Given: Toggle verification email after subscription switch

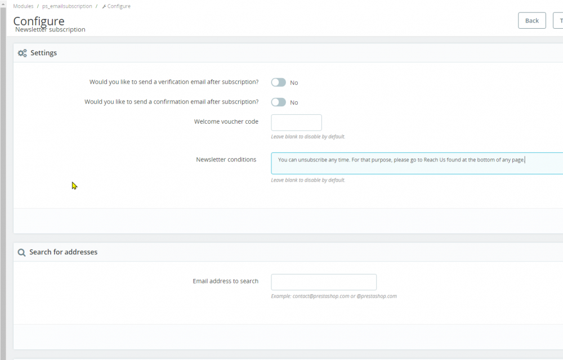Looking at the screenshot, I should click(278, 83).
